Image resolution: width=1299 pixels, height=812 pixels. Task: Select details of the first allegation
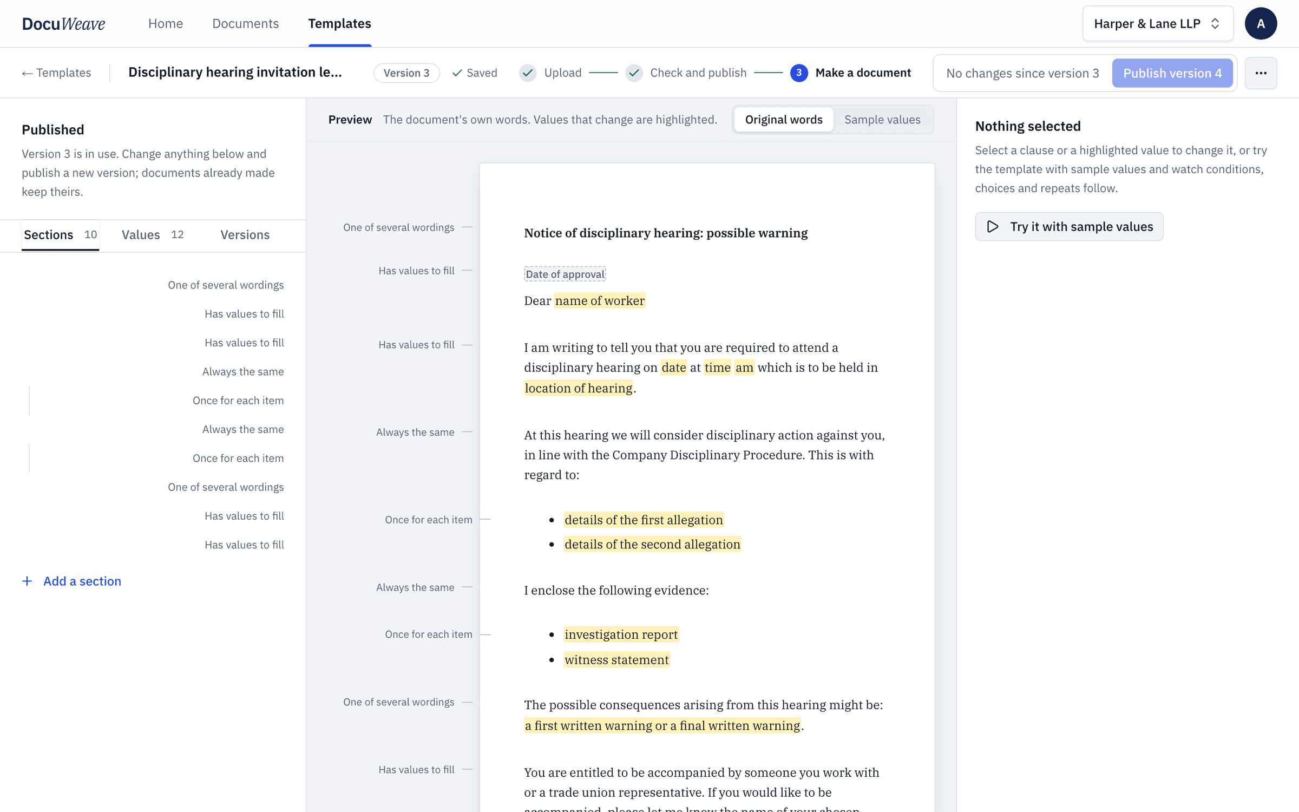pyautogui.click(x=644, y=520)
